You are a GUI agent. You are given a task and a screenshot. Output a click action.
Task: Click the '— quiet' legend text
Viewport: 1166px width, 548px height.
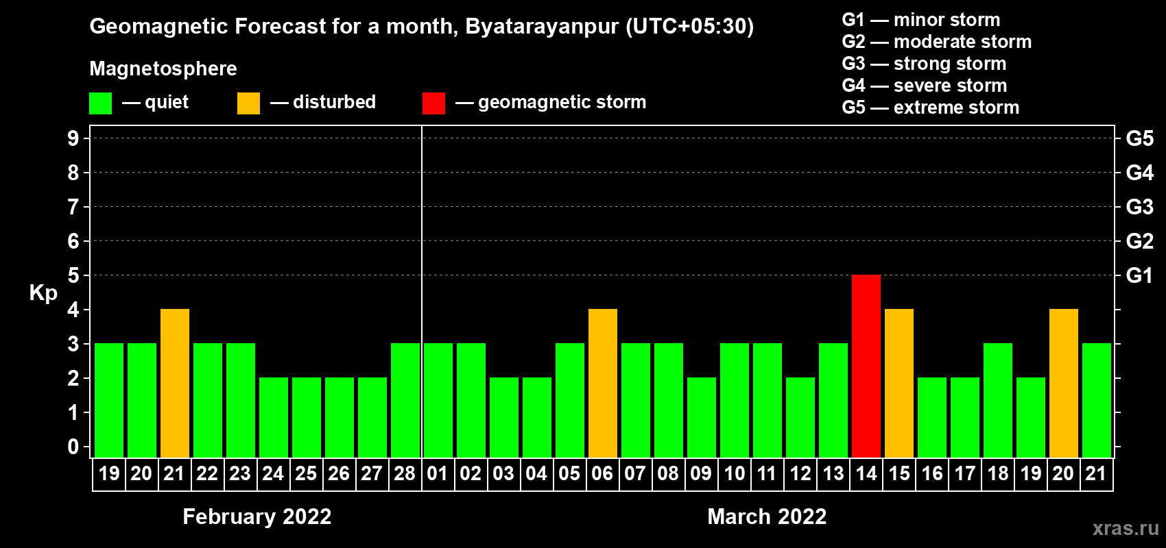point(155,102)
